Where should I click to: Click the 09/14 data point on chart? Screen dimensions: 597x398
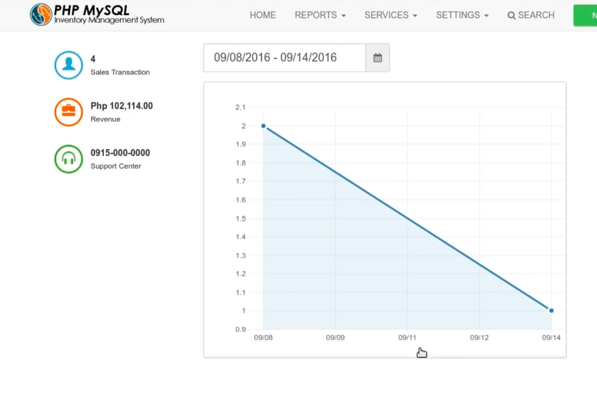[551, 310]
